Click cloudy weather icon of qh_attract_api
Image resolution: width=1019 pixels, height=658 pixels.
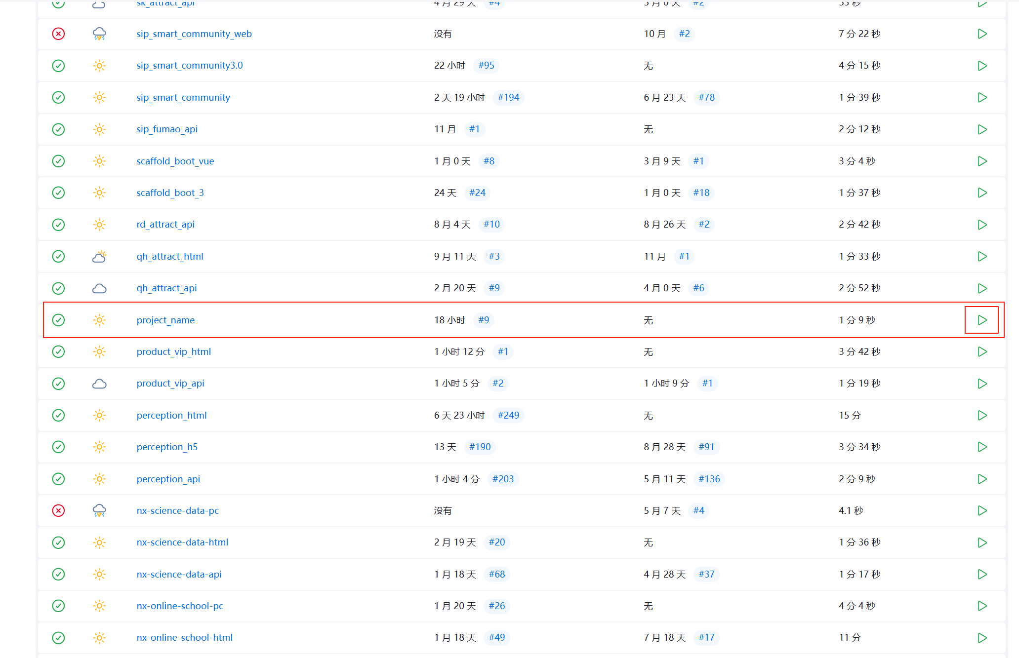(x=99, y=288)
